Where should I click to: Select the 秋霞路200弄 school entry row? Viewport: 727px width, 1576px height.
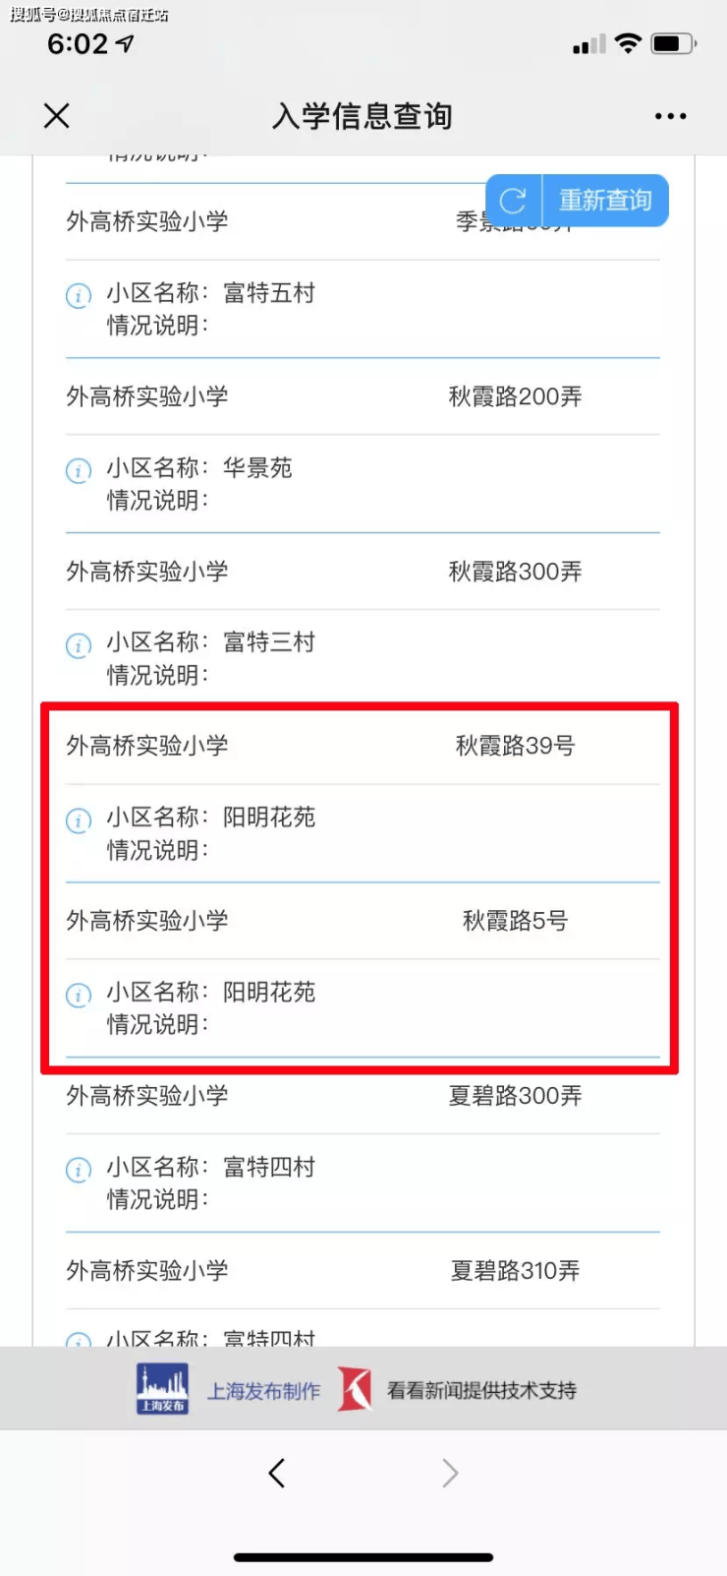tap(362, 396)
